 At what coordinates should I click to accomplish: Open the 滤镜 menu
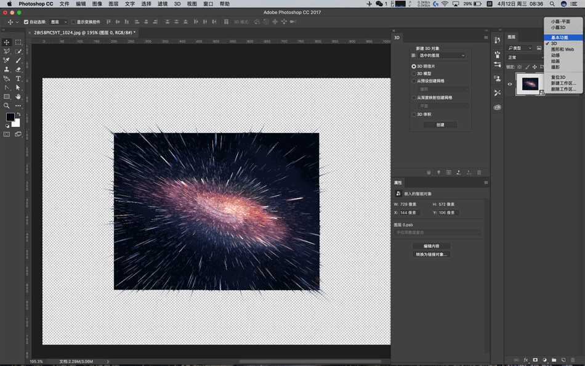tap(162, 4)
